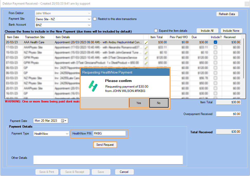
Task: Close the Debtor Payment Received window
Action: [247, 4]
